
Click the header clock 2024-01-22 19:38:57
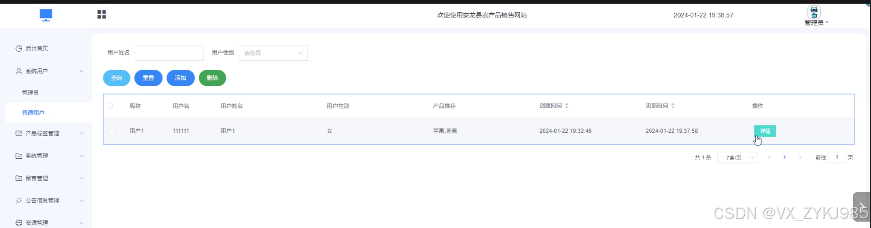(x=703, y=15)
